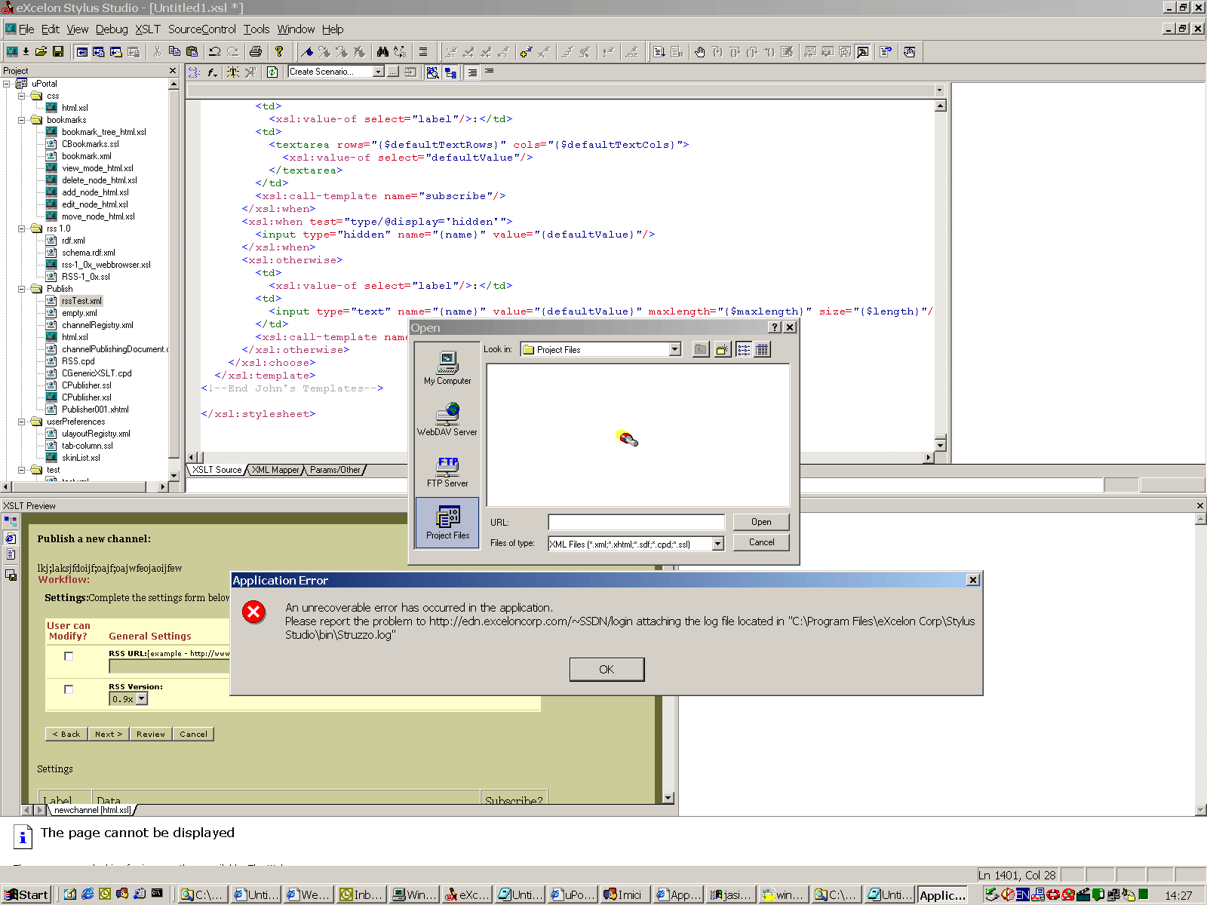
Task: Check the RSS Version user-modify checkbox
Action: [x=69, y=689]
